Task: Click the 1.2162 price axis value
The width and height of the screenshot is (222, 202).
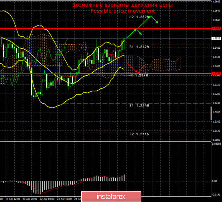Action: 216,121
